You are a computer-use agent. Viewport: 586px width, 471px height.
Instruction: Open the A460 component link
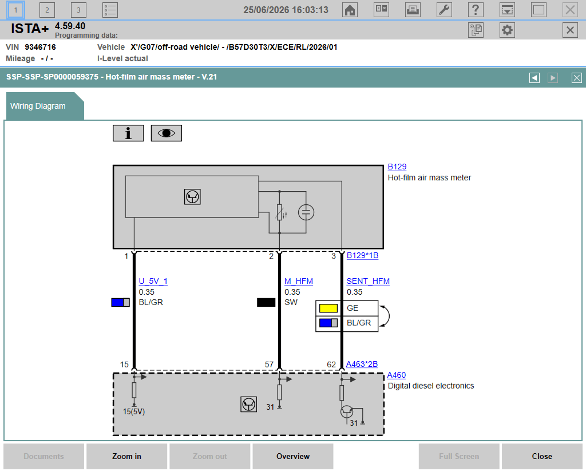[397, 375]
